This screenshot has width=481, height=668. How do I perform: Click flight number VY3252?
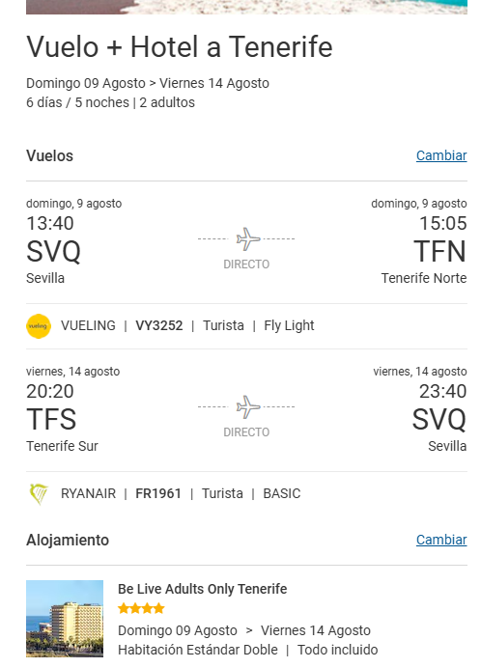(x=159, y=326)
